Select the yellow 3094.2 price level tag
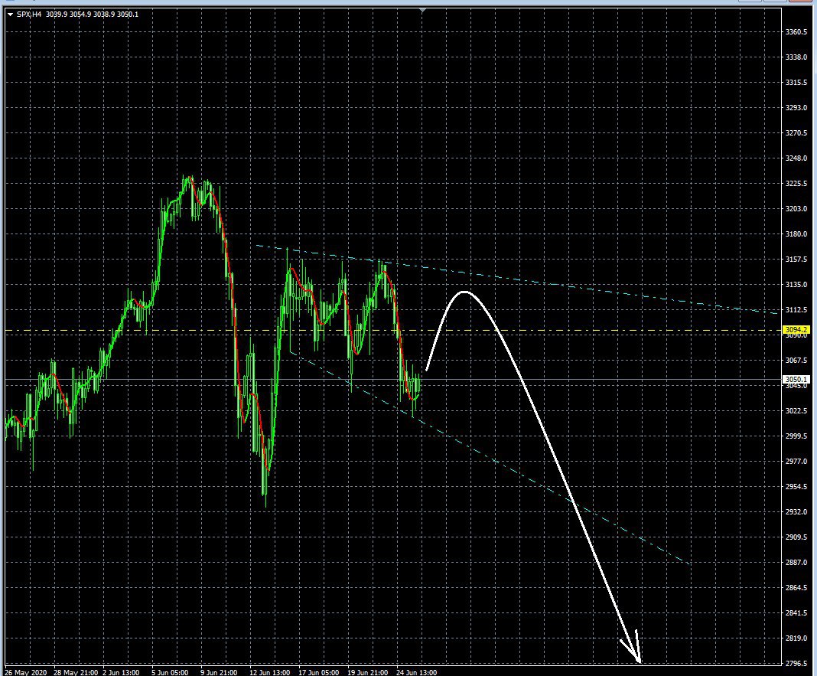Viewport: 817px width, 676px height. point(796,330)
